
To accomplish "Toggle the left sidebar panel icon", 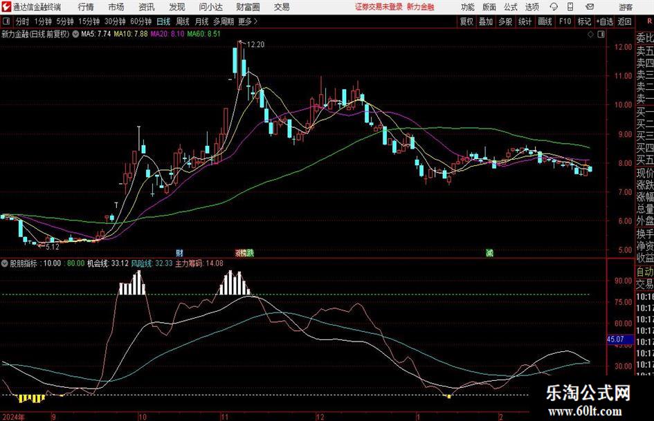I will pos(6,21).
